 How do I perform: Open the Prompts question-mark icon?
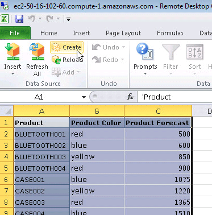click(x=145, y=51)
